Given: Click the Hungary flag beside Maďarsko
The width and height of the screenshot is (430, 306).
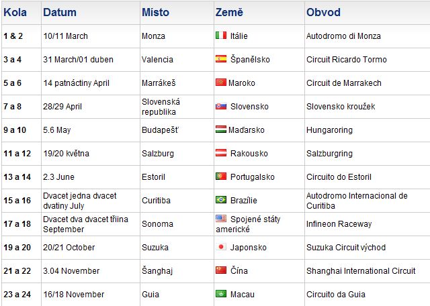Looking at the screenshot, I should (221, 130).
